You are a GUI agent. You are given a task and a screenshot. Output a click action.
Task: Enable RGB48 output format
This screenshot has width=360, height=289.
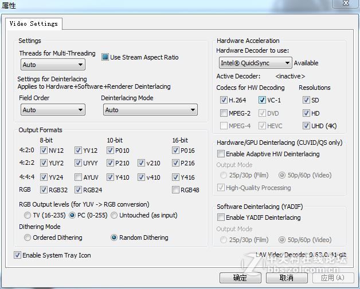click(x=175, y=190)
